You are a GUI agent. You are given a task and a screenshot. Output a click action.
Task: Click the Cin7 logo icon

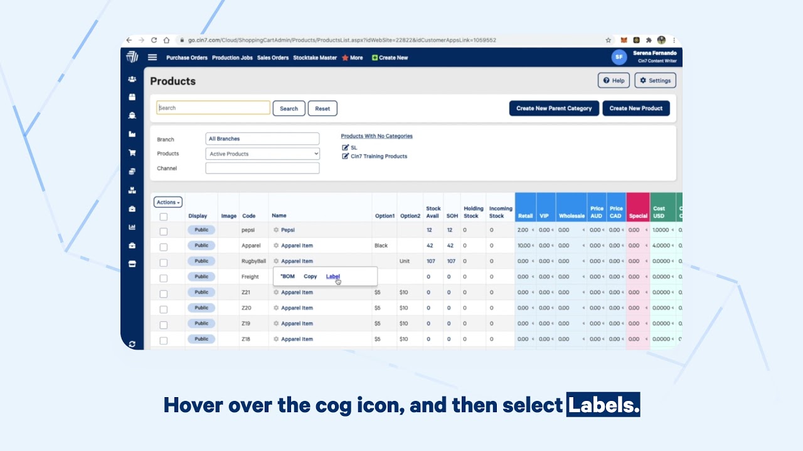pyautogui.click(x=132, y=57)
